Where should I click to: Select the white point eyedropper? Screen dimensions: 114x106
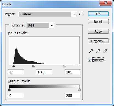pyautogui.click(x=105, y=51)
